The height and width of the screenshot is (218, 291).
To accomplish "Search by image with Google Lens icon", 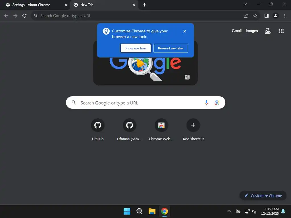I will (x=217, y=102).
